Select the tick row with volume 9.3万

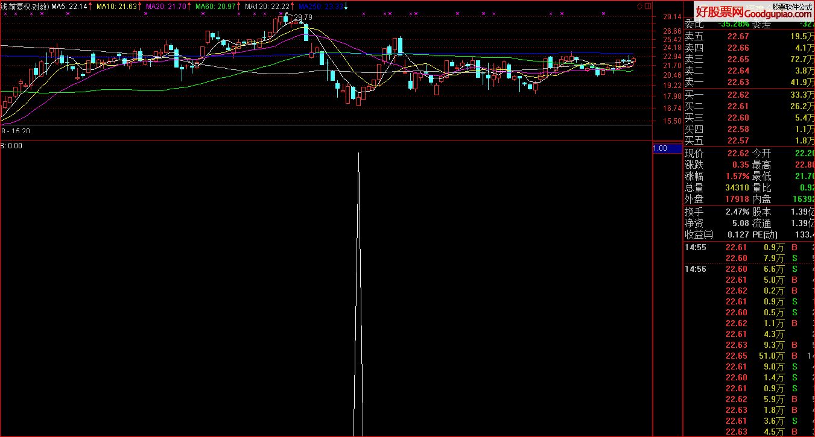(749, 345)
